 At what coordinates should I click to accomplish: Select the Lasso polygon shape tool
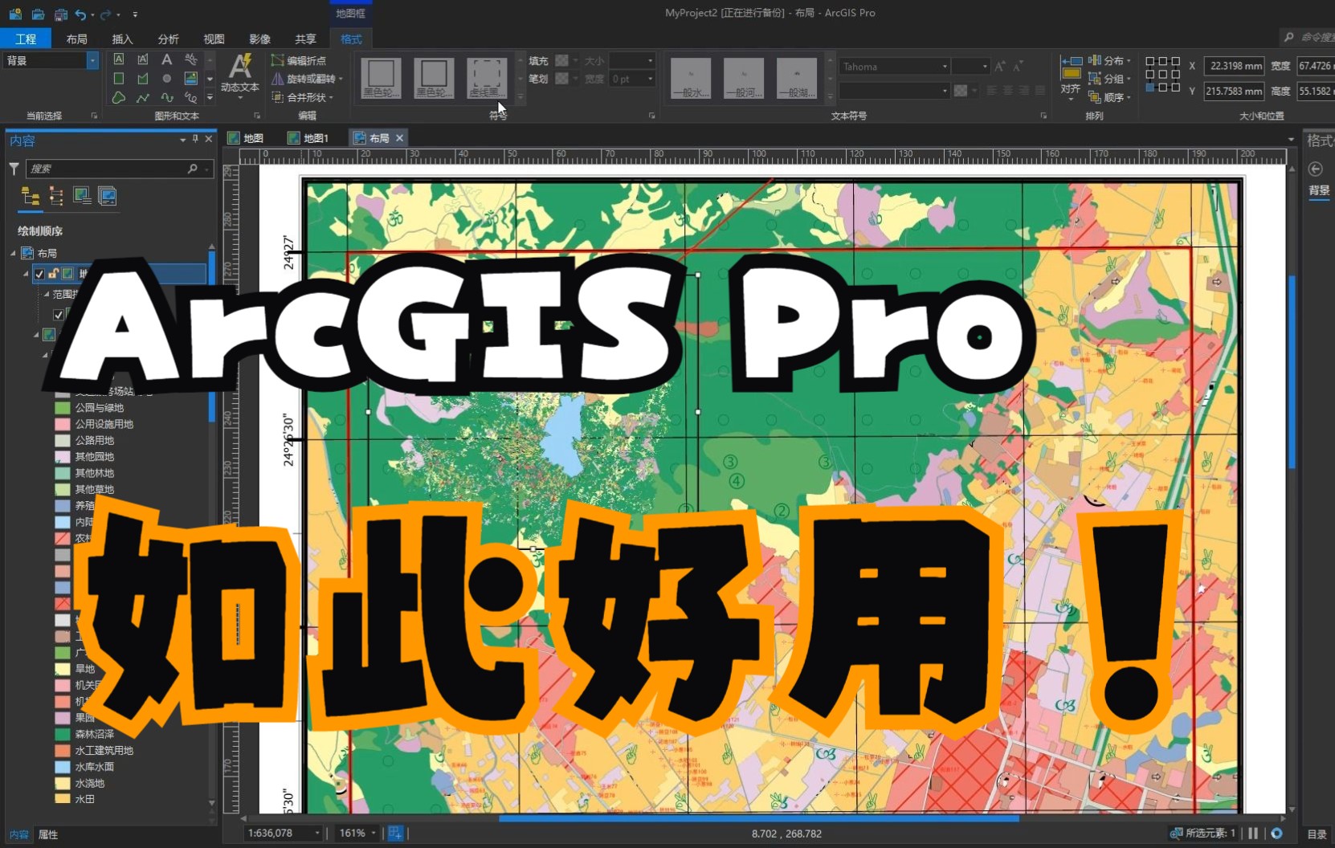[119, 98]
